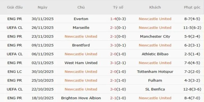Click the Tottenham Hotspur team name
The width and height of the screenshot is (204, 102).
point(155,72)
